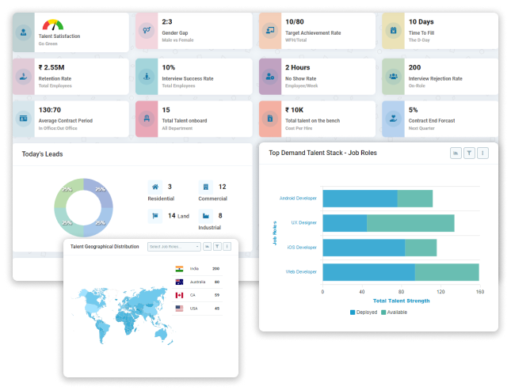This screenshot has width=511, height=390.
Task: Click the Commercial building icon in Today's Leads
Action: click(x=205, y=187)
